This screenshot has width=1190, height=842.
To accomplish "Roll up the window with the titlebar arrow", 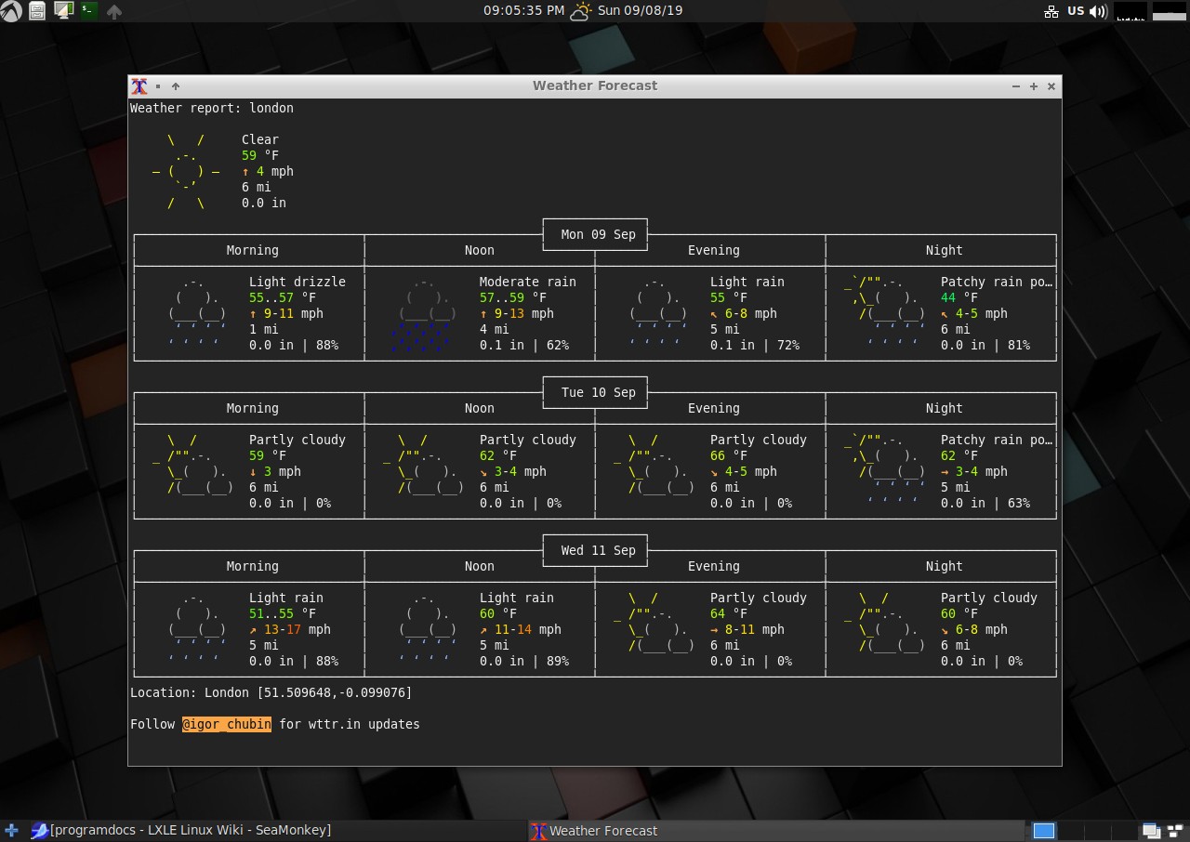I will click(176, 86).
